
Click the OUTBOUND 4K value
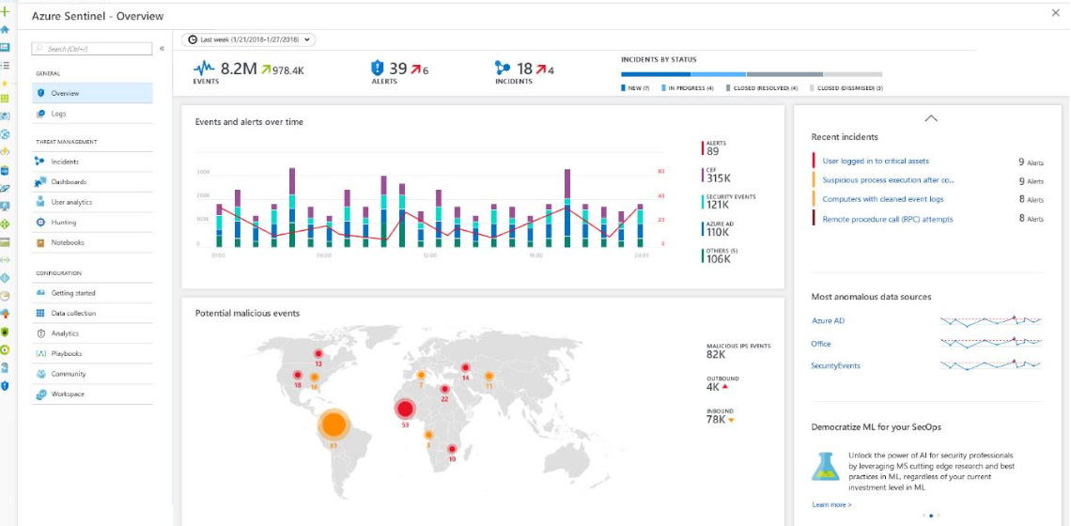click(x=713, y=387)
